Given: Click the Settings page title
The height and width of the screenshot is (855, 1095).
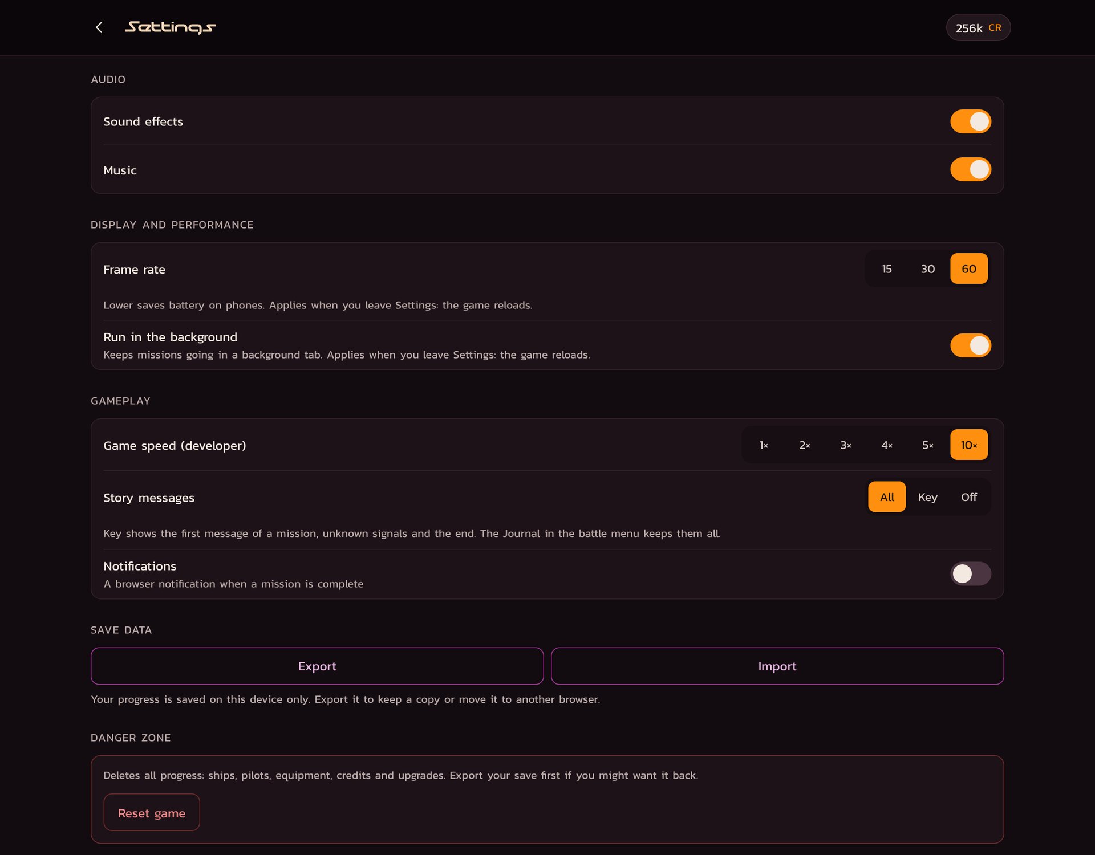Looking at the screenshot, I should click(x=170, y=27).
